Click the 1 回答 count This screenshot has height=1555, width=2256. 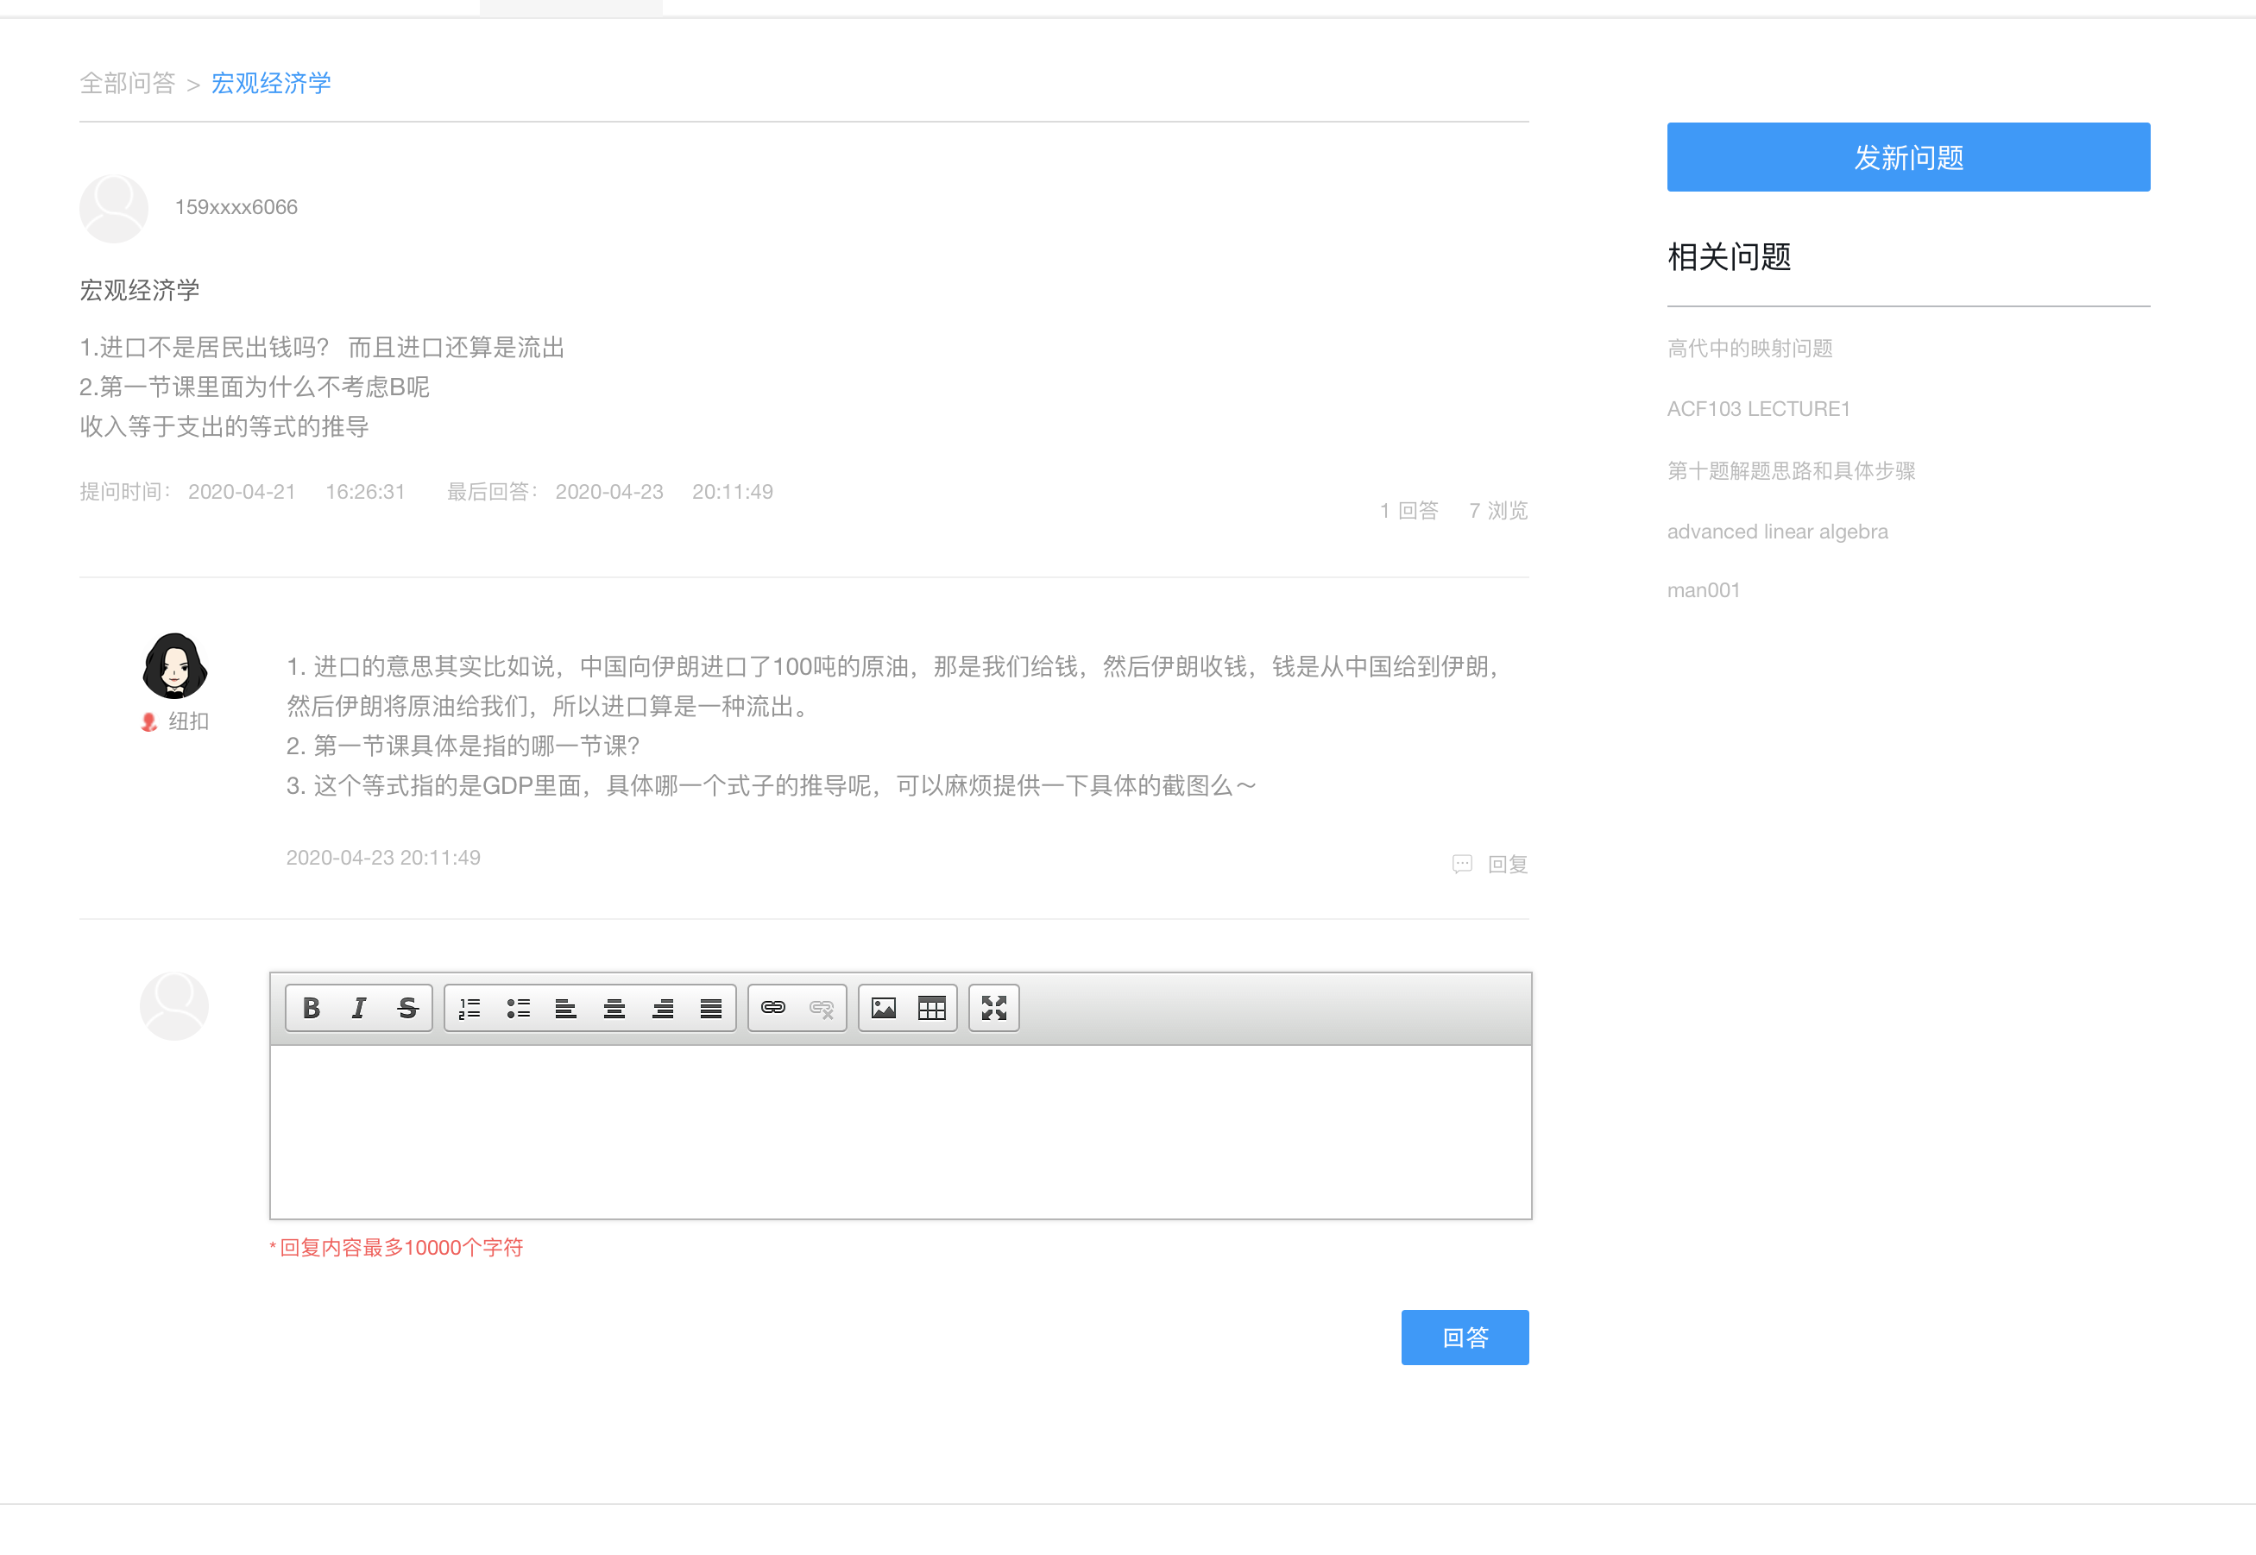pos(1409,510)
